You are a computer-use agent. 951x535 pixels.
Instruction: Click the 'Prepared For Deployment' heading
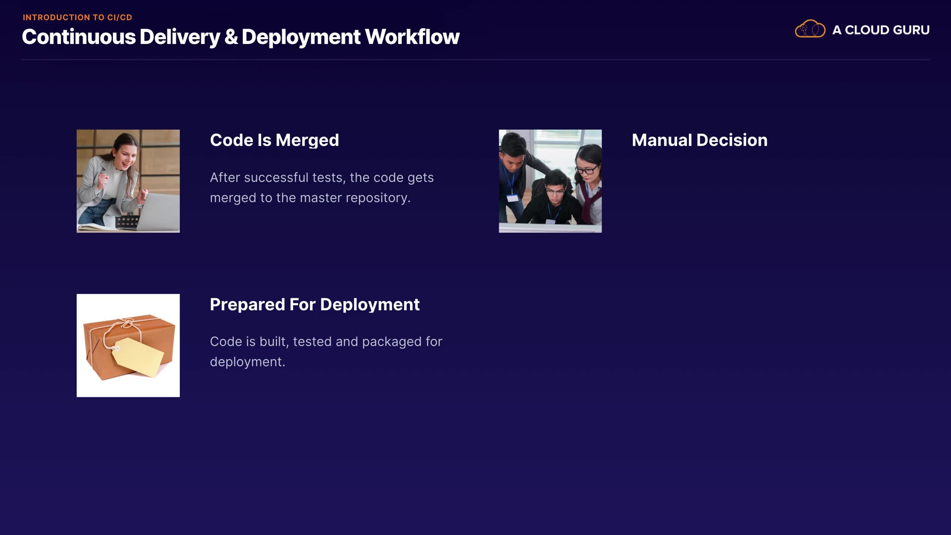click(x=315, y=304)
